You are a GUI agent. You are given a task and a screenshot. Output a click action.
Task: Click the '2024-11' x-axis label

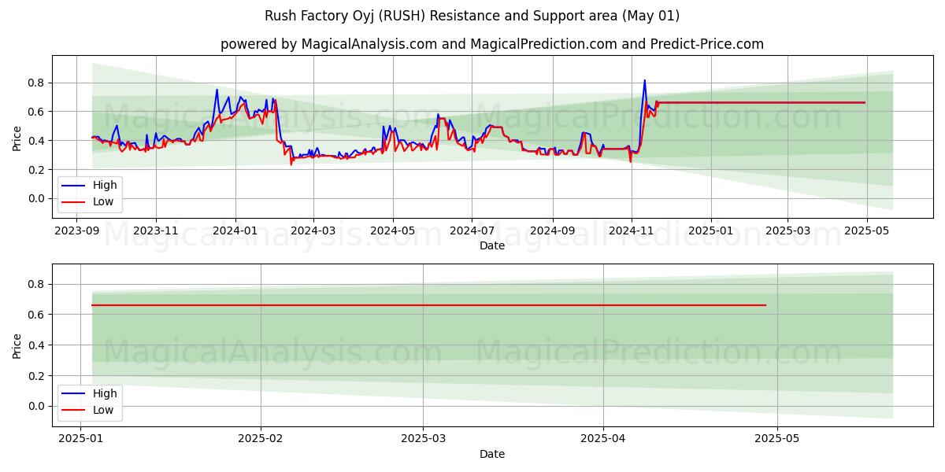pyautogui.click(x=631, y=230)
